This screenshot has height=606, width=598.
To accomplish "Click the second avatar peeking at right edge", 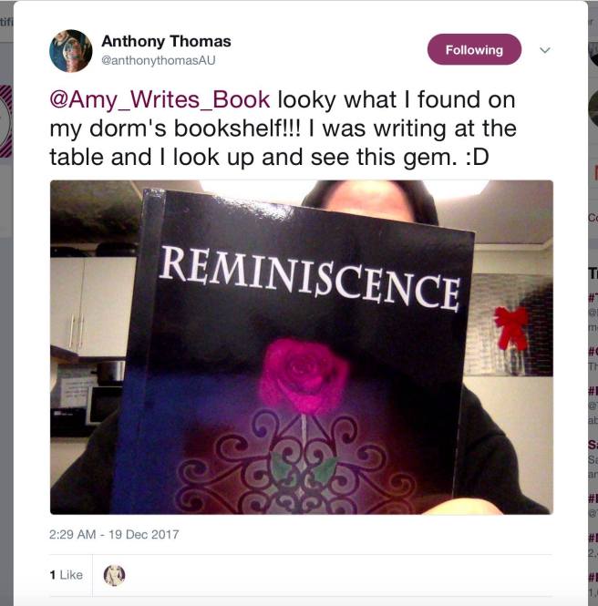I will pyautogui.click(x=593, y=108).
